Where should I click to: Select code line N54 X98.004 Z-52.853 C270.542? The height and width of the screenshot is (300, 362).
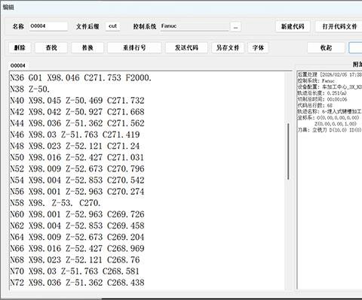pyautogui.click(x=77, y=180)
